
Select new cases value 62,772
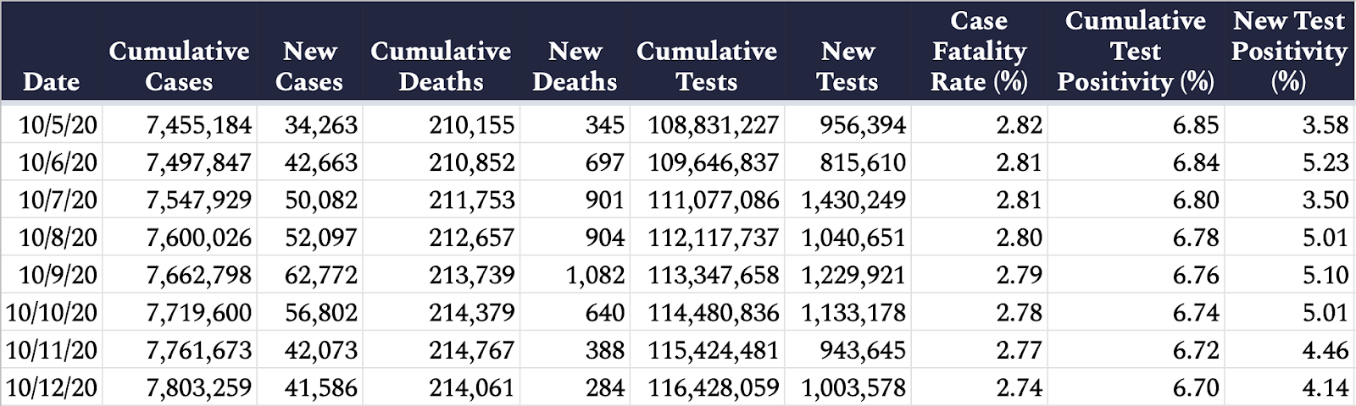coord(320,275)
